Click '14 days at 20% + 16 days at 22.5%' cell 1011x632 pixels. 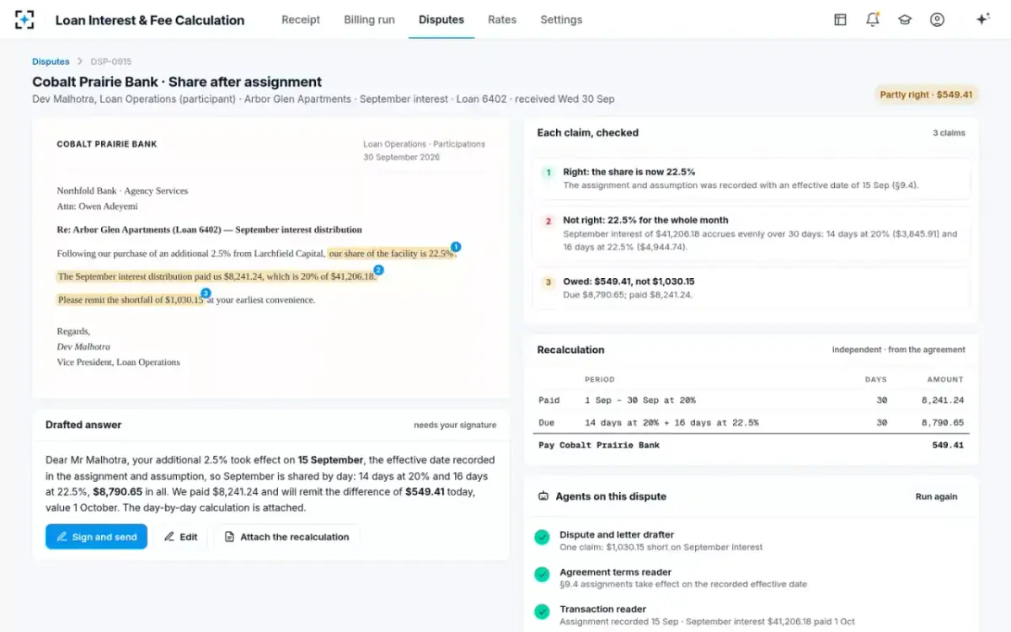[x=671, y=422]
